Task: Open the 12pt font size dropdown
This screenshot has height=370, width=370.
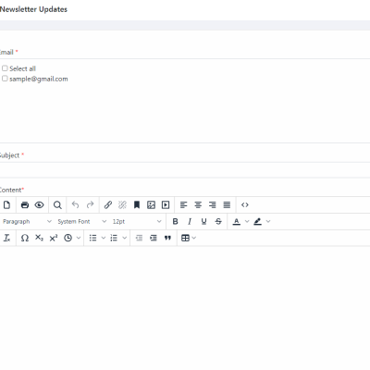Action: [137, 221]
